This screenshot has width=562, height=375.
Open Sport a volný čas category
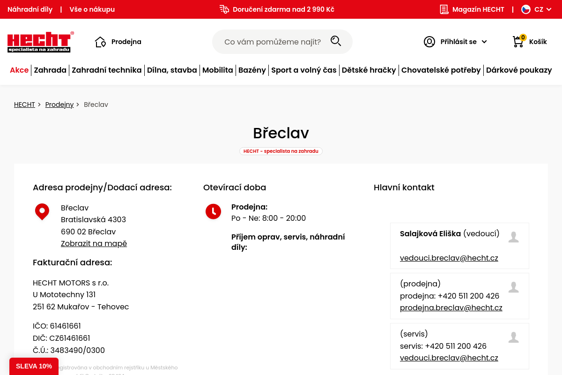pyautogui.click(x=304, y=70)
